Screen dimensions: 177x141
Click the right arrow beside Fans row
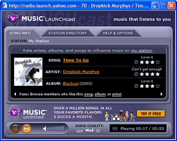[x=162, y=94]
